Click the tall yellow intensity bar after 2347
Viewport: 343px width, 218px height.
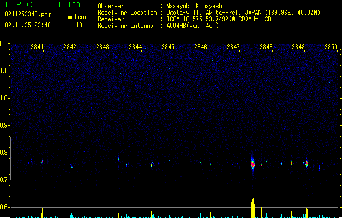pyautogui.click(x=253, y=208)
